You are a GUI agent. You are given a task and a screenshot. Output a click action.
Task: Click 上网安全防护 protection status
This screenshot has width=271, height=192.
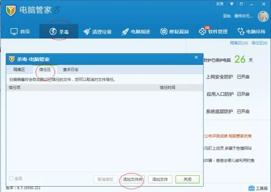click(x=228, y=77)
